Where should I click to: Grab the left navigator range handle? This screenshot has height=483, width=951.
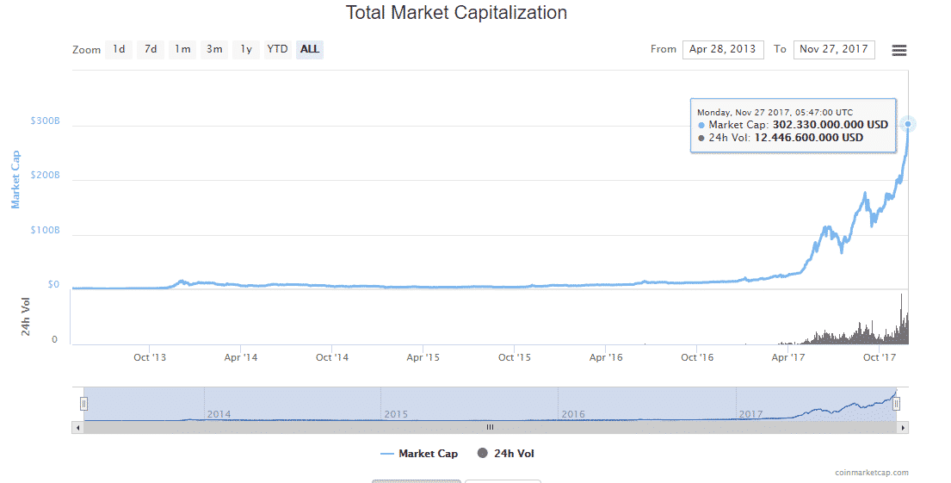pyautogui.click(x=84, y=403)
